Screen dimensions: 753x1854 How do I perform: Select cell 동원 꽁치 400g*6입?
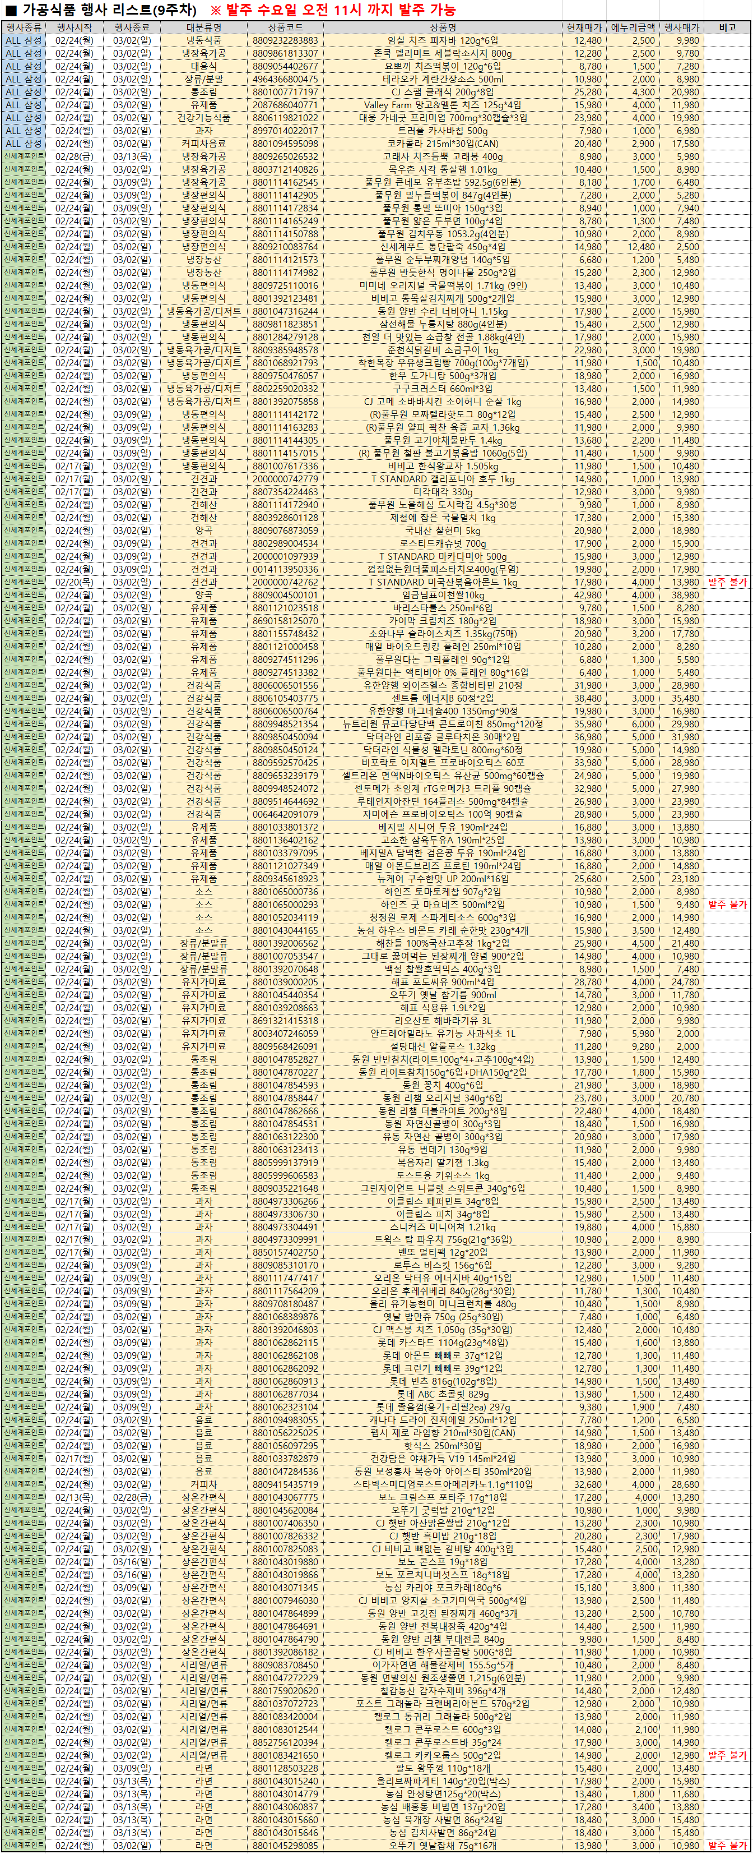(x=443, y=1085)
